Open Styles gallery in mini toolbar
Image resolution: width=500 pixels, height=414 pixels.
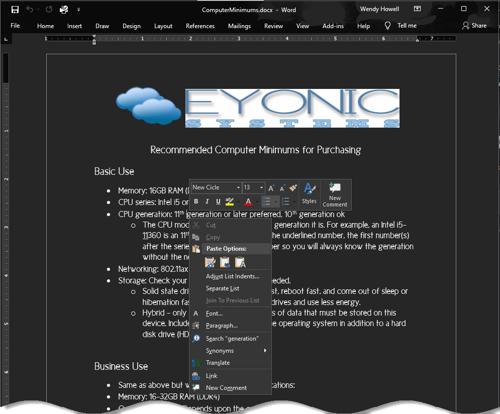(310, 193)
